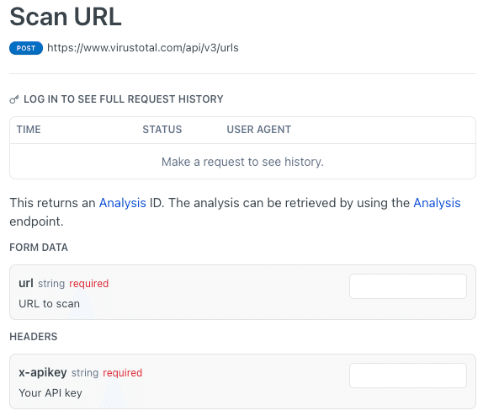The width and height of the screenshot is (483, 416).
Task: Click the endpoint URL text
Action: [142, 48]
